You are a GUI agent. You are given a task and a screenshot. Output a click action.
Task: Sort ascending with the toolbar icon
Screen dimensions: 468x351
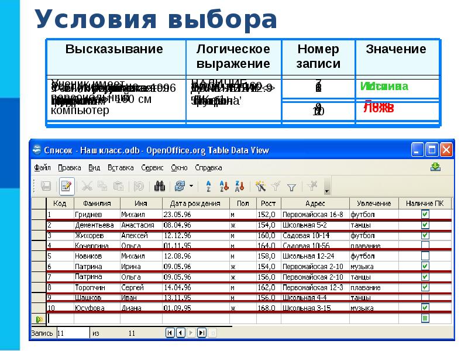coord(223,187)
